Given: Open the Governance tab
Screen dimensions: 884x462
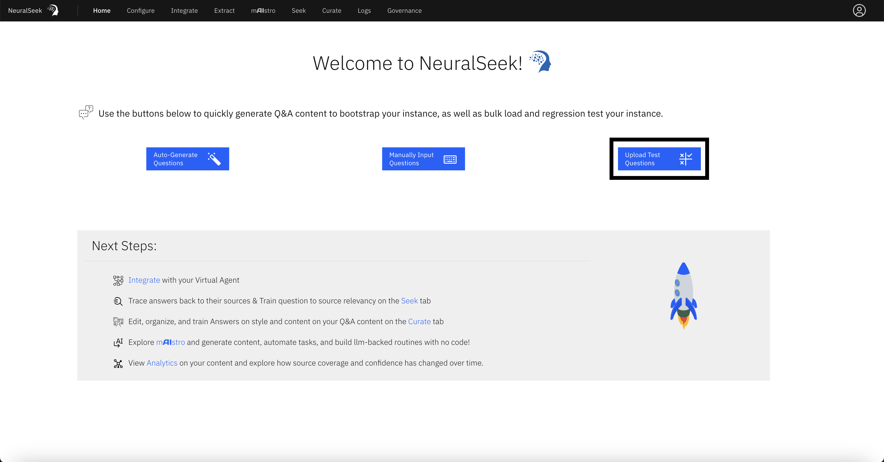Looking at the screenshot, I should point(404,11).
